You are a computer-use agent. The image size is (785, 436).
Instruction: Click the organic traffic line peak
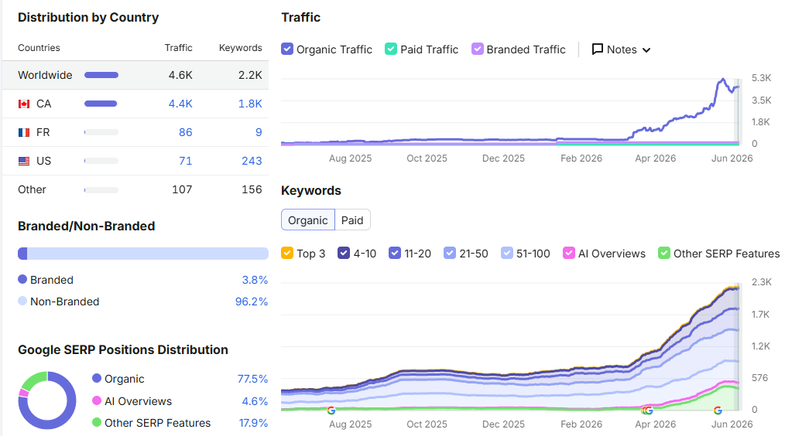pyautogui.click(x=722, y=80)
